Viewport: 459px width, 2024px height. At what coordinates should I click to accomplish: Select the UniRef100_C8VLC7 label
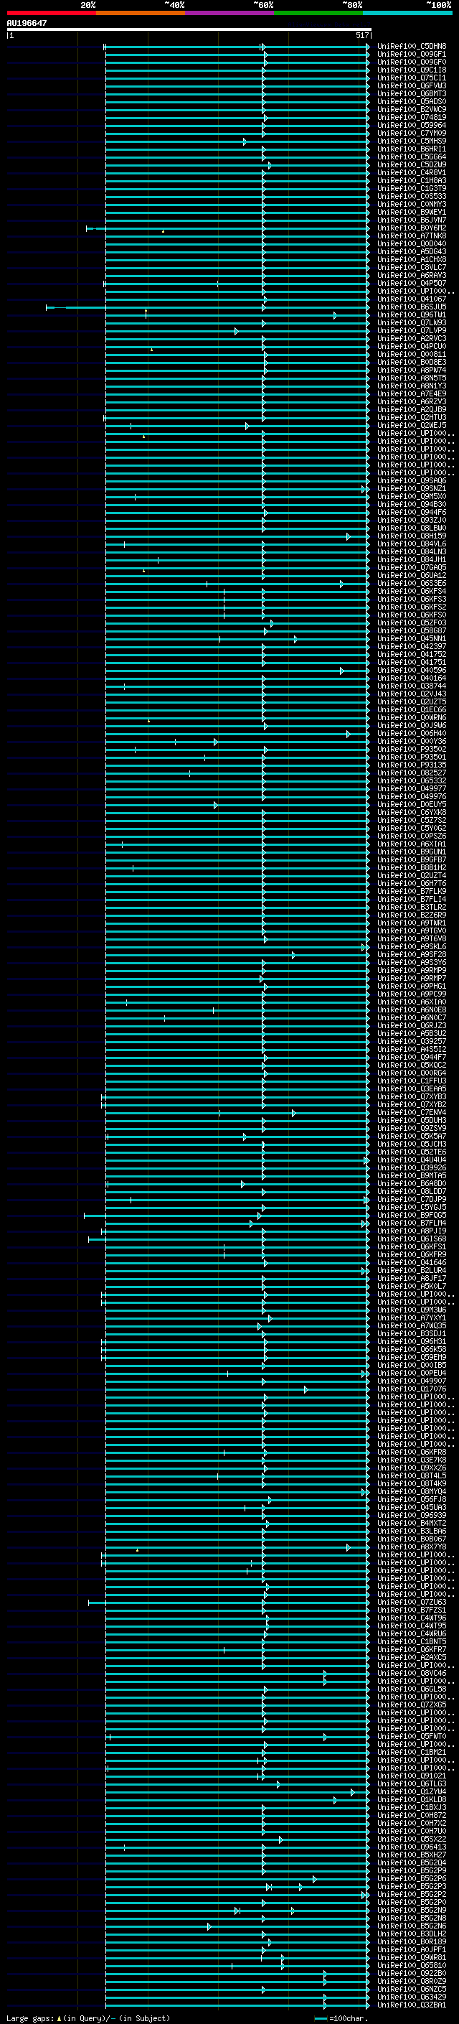(412, 268)
